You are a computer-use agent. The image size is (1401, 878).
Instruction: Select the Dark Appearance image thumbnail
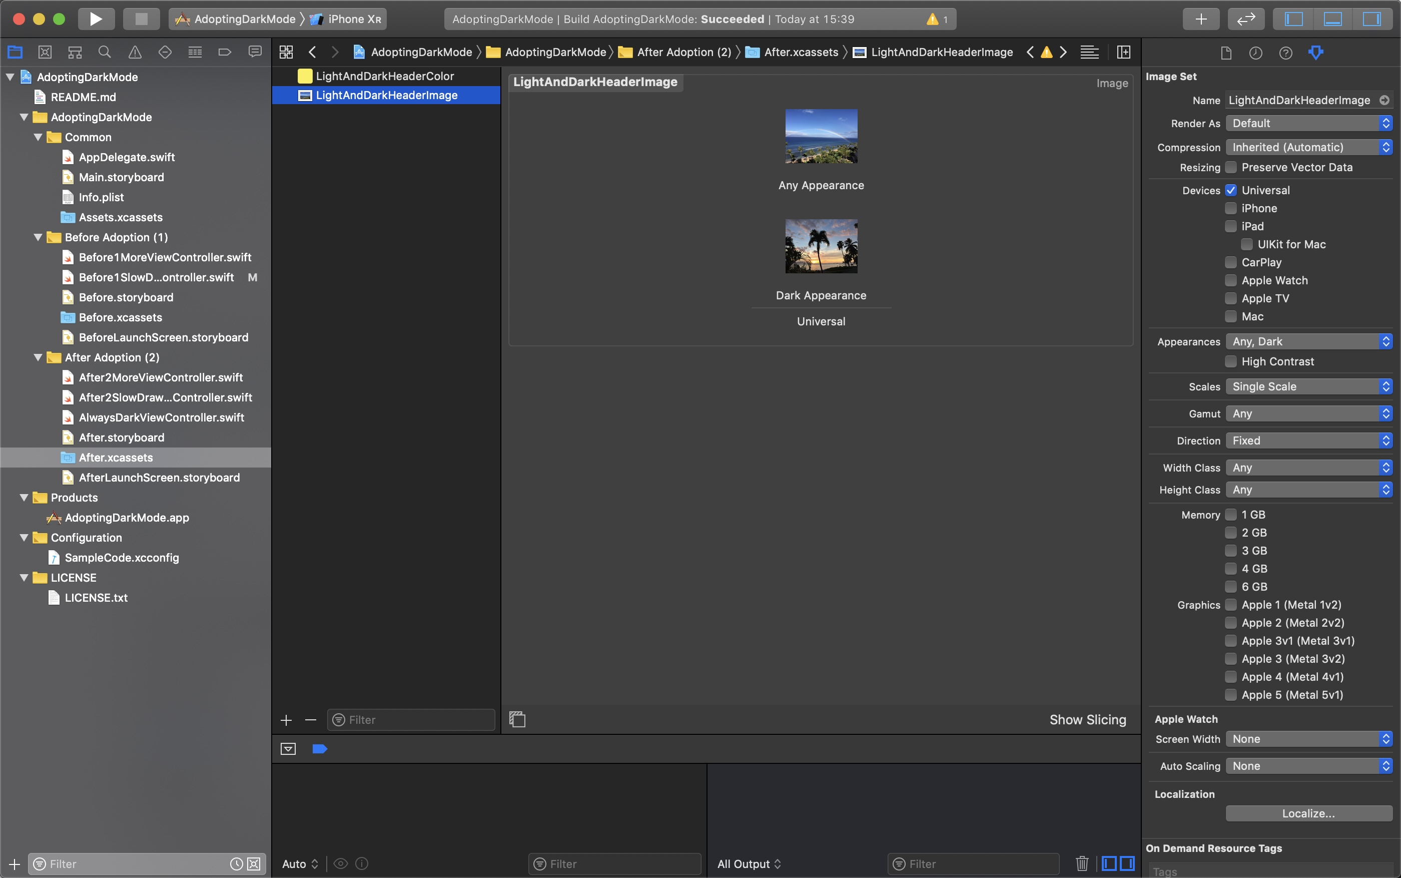click(x=821, y=246)
